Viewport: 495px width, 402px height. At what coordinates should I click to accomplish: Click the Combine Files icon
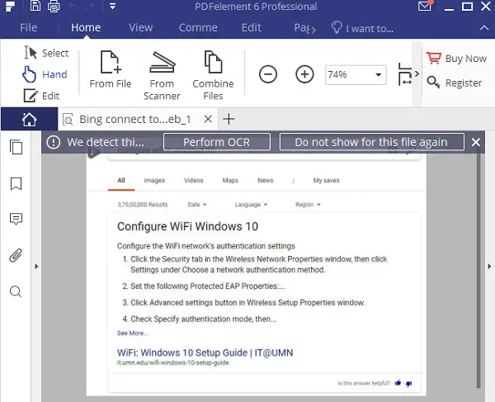tap(213, 76)
